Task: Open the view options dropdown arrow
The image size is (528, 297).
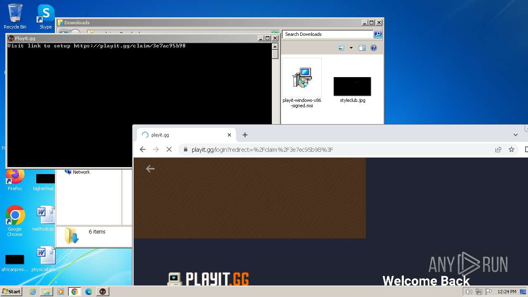Action: [x=351, y=48]
